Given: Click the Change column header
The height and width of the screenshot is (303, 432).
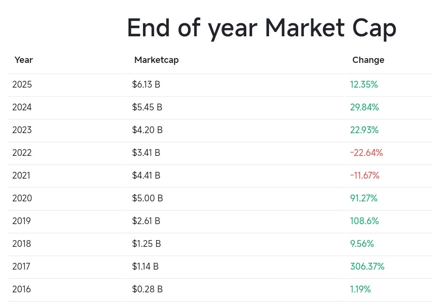Looking at the screenshot, I should [x=368, y=60].
